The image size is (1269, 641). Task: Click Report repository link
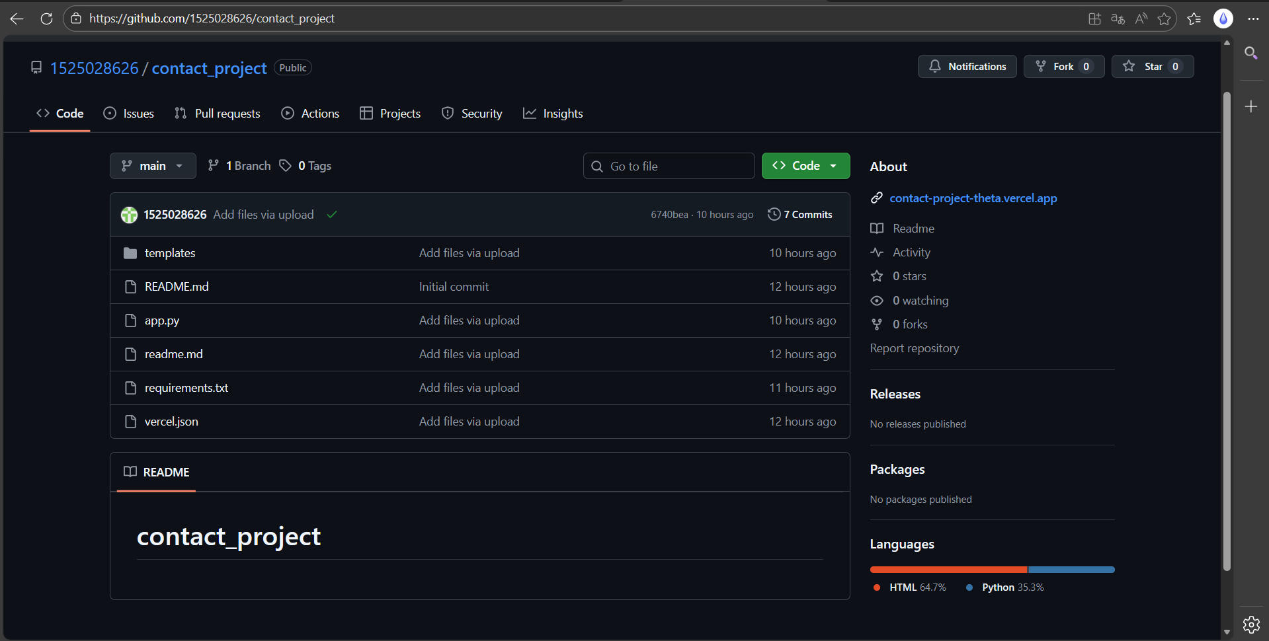point(915,348)
